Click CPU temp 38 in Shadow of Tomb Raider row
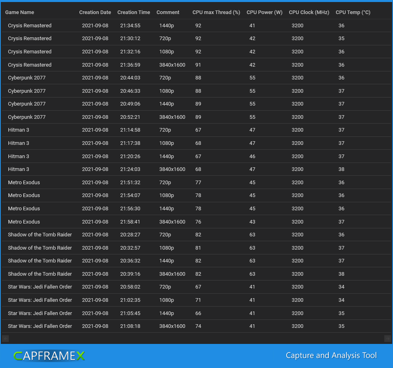 pyautogui.click(x=341, y=274)
